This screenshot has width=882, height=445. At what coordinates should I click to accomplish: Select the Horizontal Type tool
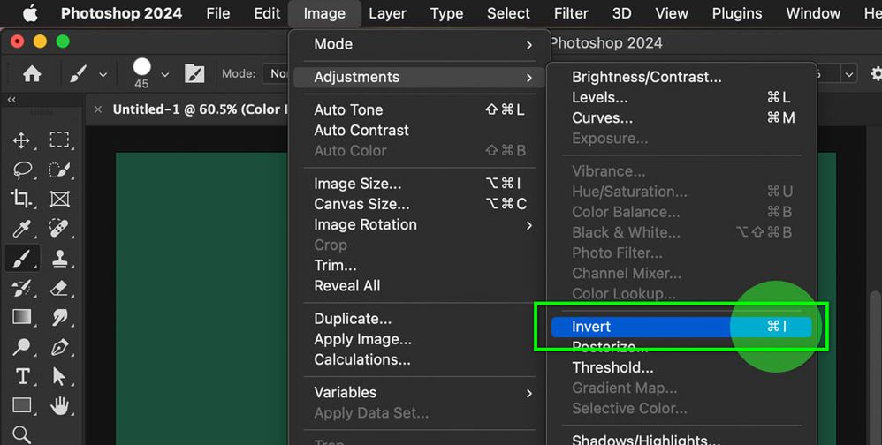(22, 376)
